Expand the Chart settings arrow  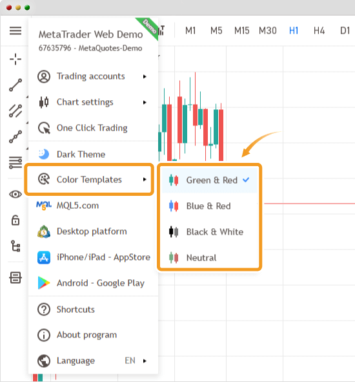pos(145,102)
